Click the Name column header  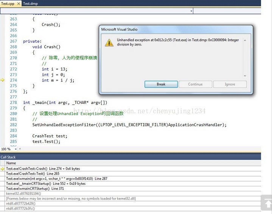click(11, 163)
